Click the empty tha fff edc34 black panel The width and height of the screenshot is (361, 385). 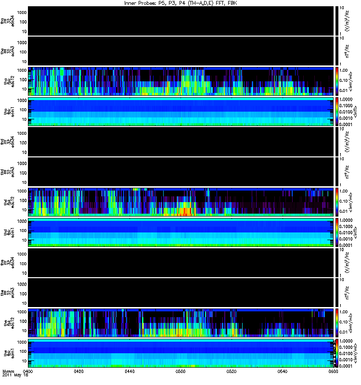[x=181, y=21]
